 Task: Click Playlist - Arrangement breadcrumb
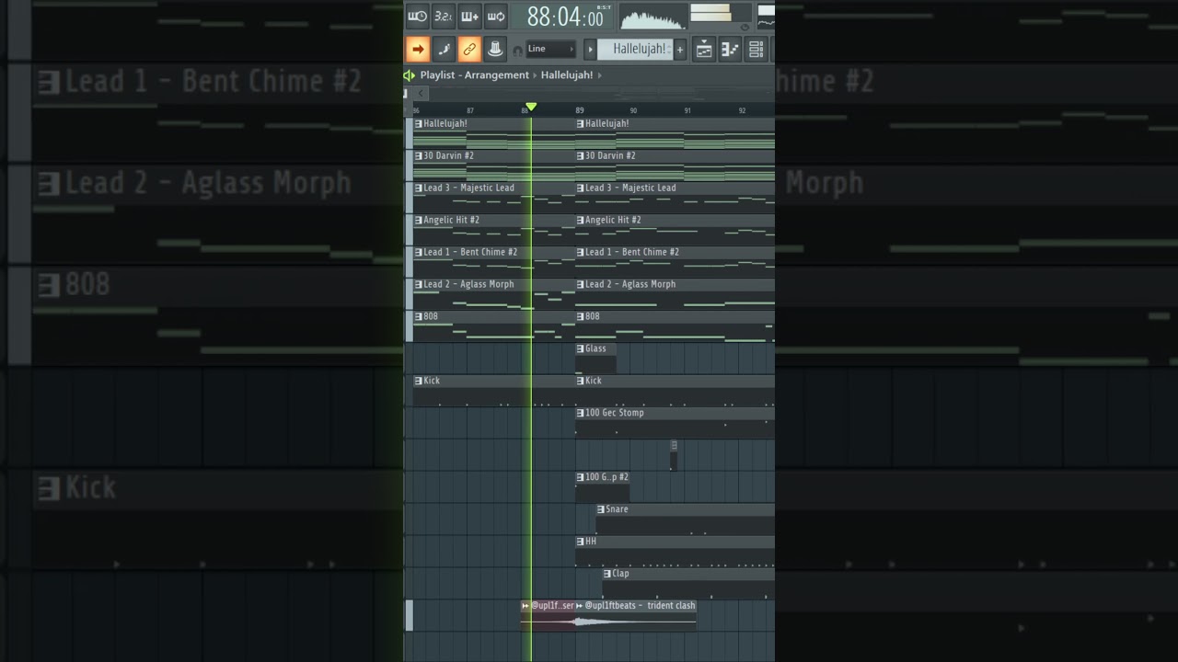click(x=475, y=75)
